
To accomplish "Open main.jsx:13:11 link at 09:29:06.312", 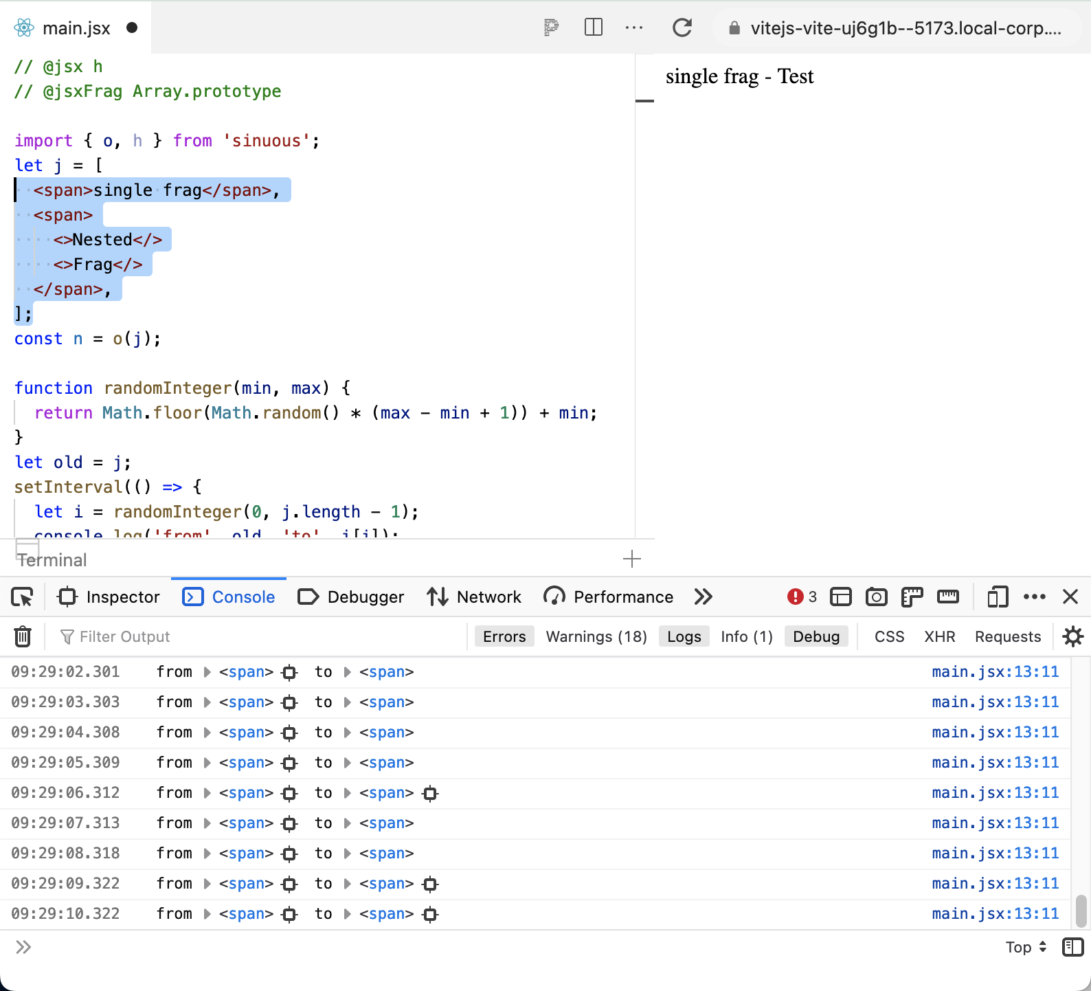I will pyautogui.click(x=996, y=793).
